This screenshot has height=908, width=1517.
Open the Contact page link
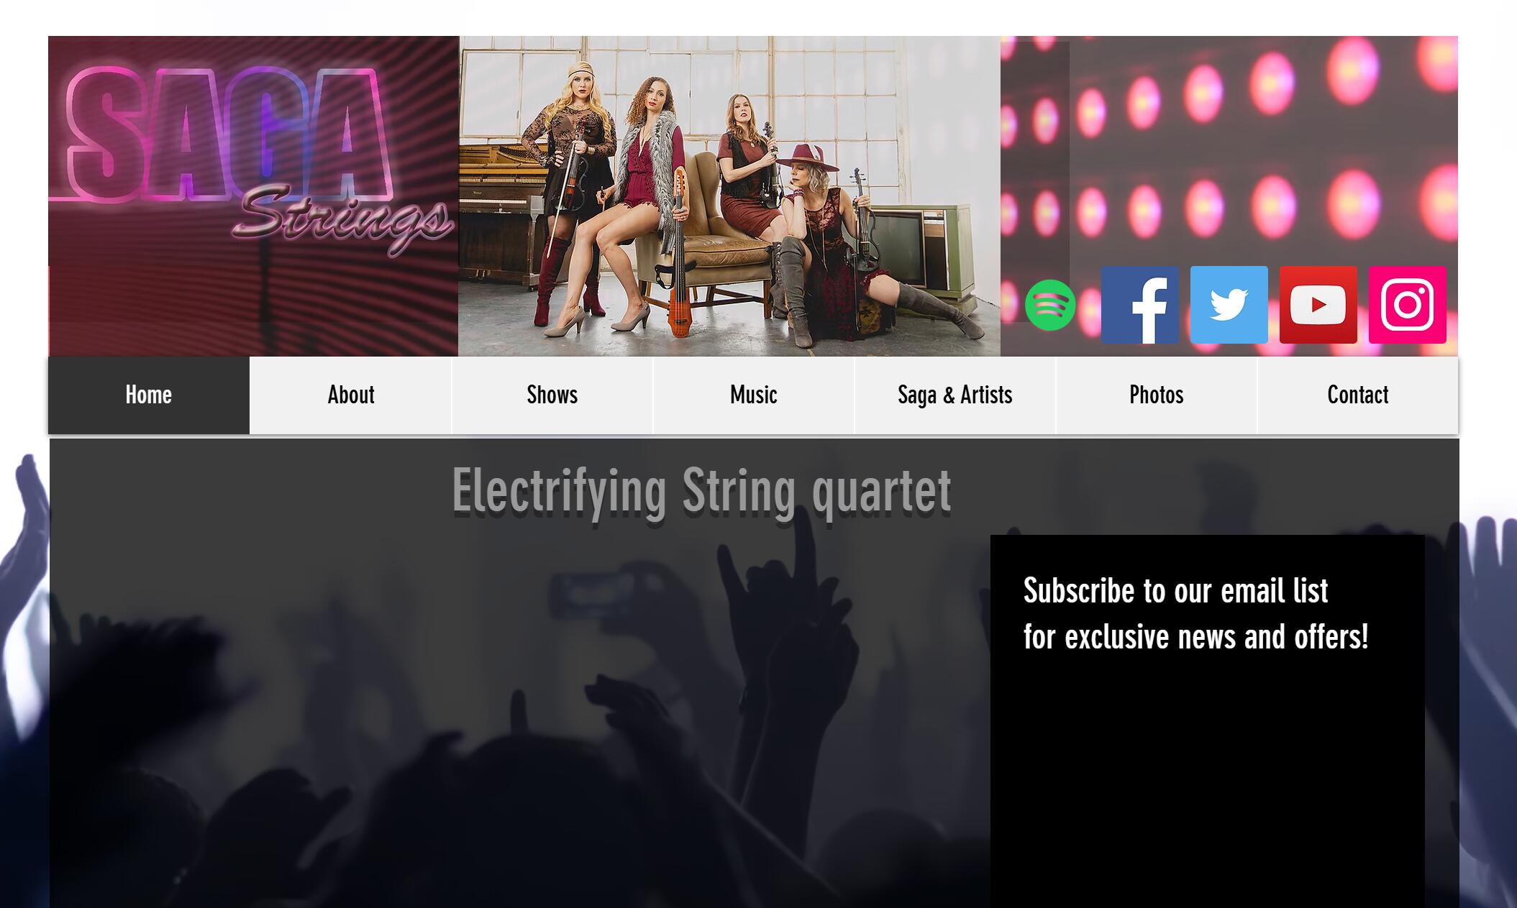1358,395
